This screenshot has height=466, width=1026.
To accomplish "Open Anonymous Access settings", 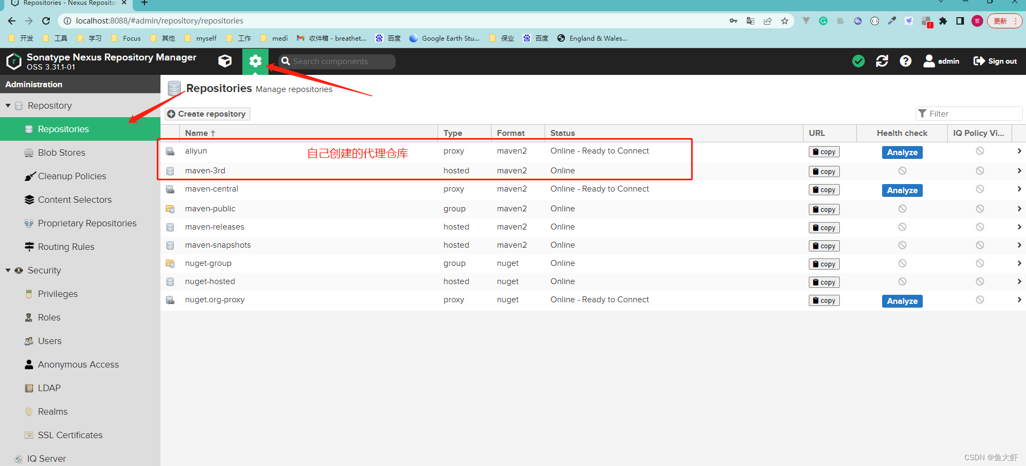I will [78, 364].
